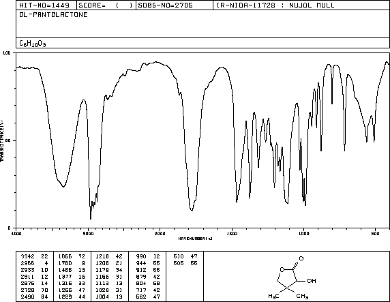Click the 2490 wavenumber in the peak table
Image resolution: width=390 pixels, height=302 pixels.
coord(27,297)
